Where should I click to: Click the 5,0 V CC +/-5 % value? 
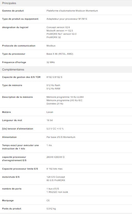pyautogui.click(x=55, y=129)
